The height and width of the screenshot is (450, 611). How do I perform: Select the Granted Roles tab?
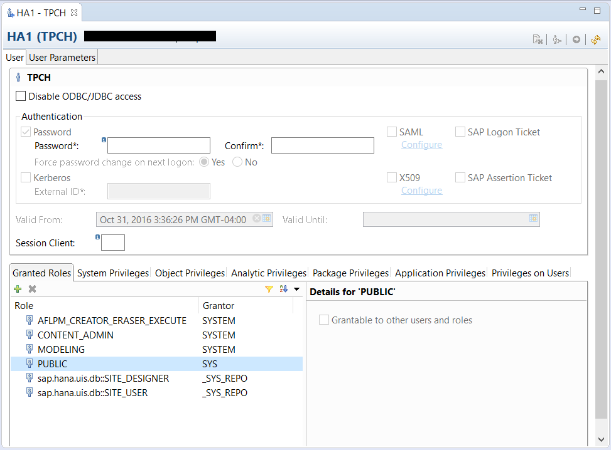[x=41, y=273]
